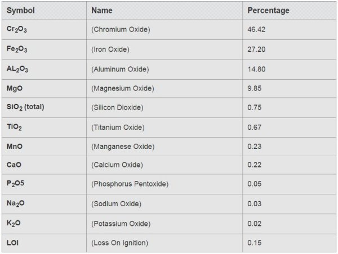Select the Phosphorus Pentoxide text
This screenshot has width=338, height=254.
(x=130, y=184)
